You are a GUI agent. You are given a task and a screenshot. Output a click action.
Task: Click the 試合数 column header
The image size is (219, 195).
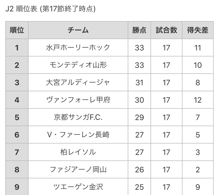click(166, 30)
